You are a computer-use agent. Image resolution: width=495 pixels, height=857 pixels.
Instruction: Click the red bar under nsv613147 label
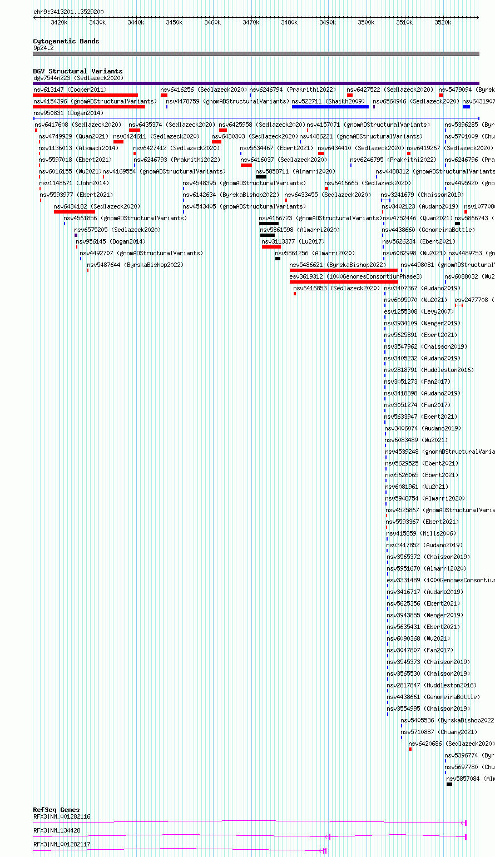click(x=85, y=95)
